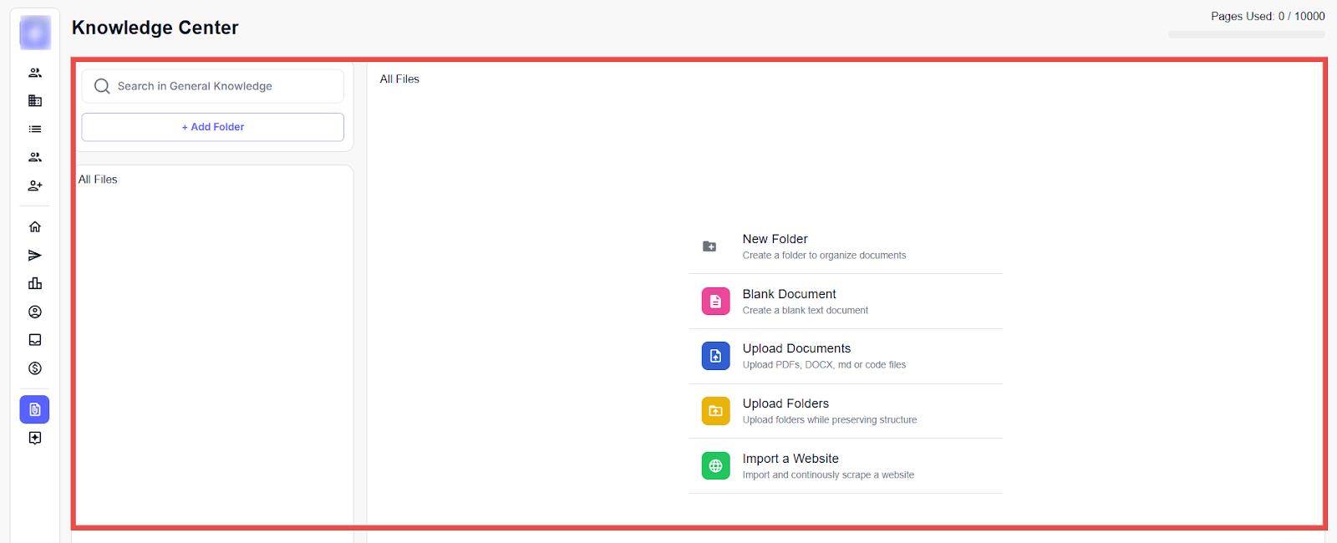Viewport: 1337px width, 543px height.
Task: Click the sparkle chat icon in sidebar
Action: tap(35, 439)
